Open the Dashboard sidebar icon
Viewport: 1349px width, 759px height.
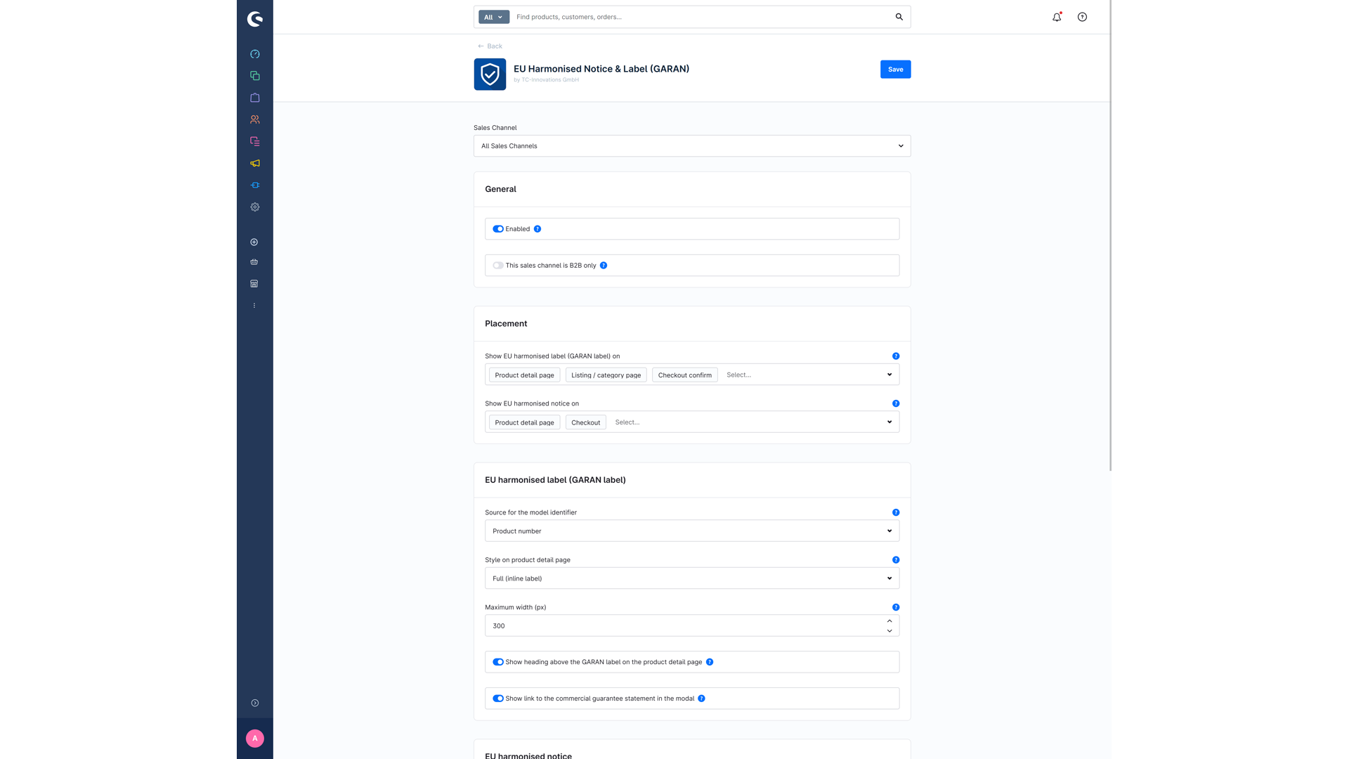tap(255, 54)
